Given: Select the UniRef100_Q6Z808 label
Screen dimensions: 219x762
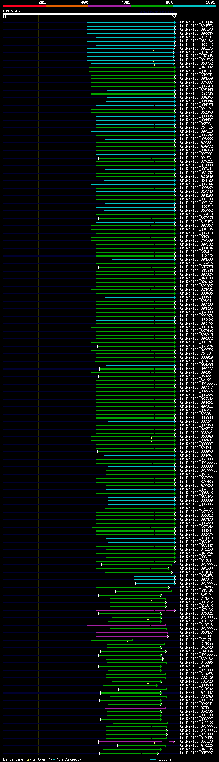Looking at the screenshot, I should click(196, 113).
